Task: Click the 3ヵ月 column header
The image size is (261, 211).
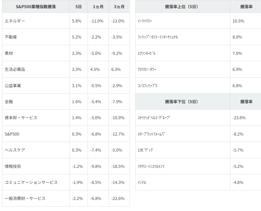Action: 119,7
